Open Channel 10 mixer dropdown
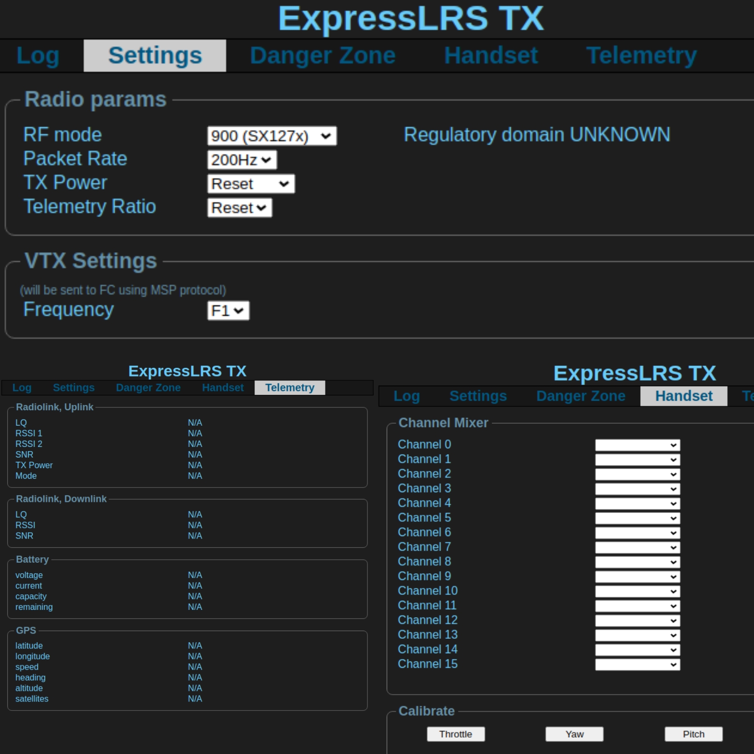Viewport: 754px width, 754px height. [637, 591]
